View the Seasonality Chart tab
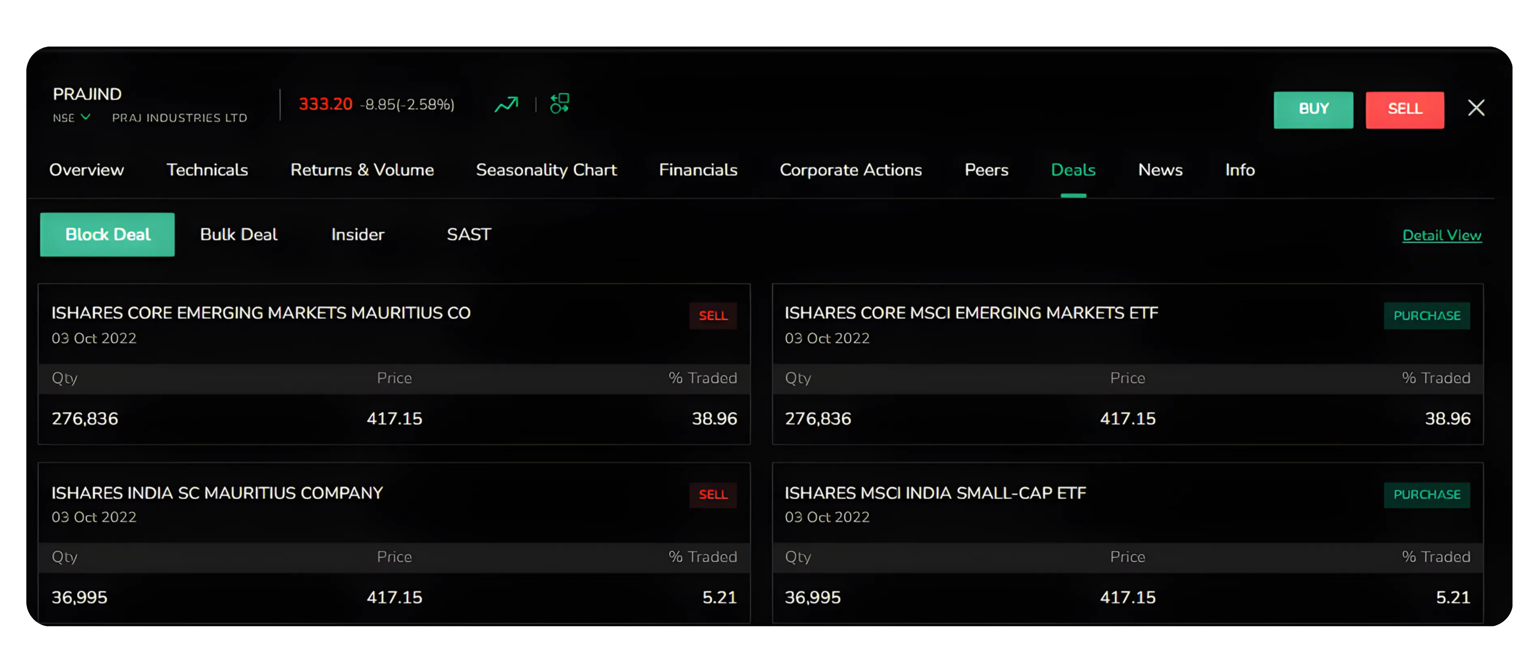The height and width of the screenshot is (666, 1539). click(x=546, y=170)
